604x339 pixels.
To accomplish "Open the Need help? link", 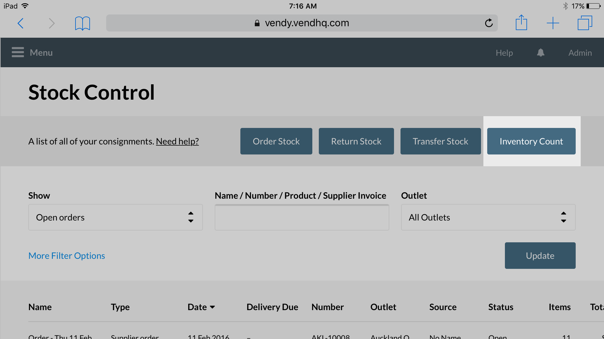I will tap(177, 141).
